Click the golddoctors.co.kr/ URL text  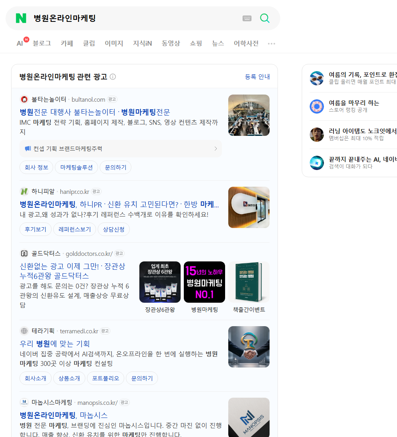tap(89, 254)
